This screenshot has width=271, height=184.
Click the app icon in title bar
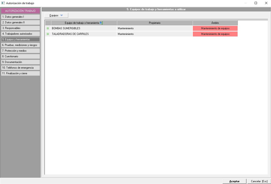pyautogui.click(x=3, y=3)
